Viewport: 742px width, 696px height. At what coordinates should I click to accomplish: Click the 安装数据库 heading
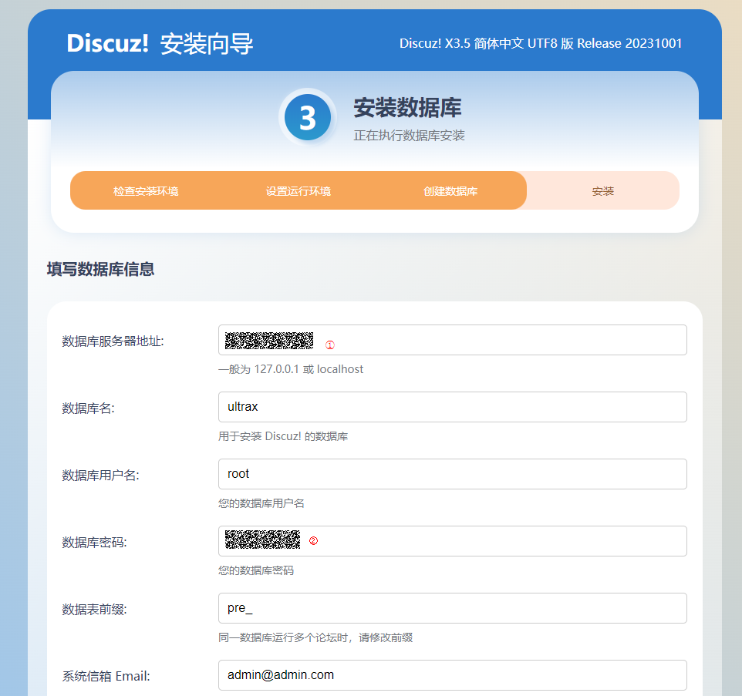coord(407,108)
